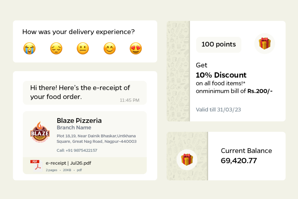Select the heart-eyes emoji rating
The width and height of the screenshot is (298, 199).
coord(136,48)
